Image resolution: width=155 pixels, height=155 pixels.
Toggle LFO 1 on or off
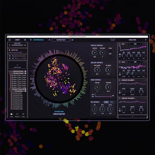(119, 44)
